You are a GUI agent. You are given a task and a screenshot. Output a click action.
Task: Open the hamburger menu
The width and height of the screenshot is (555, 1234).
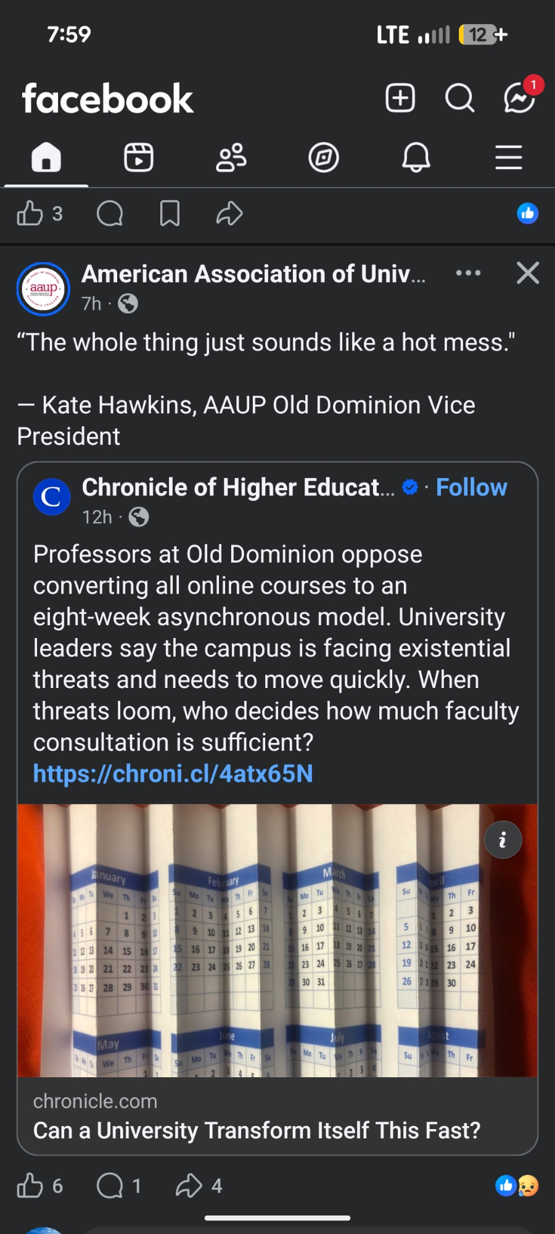(x=509, y=158)
